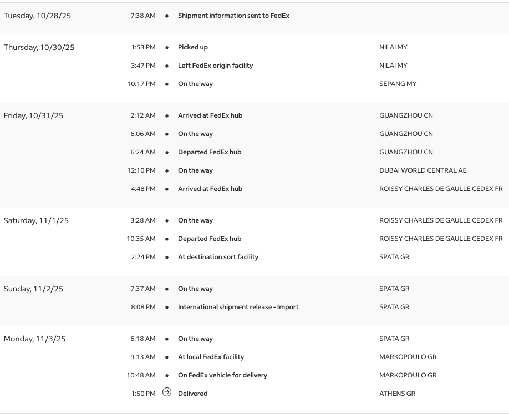Screen dimensions: 509x418
Task: Select the dot for At destination sort facility
Action: [167, 258]
